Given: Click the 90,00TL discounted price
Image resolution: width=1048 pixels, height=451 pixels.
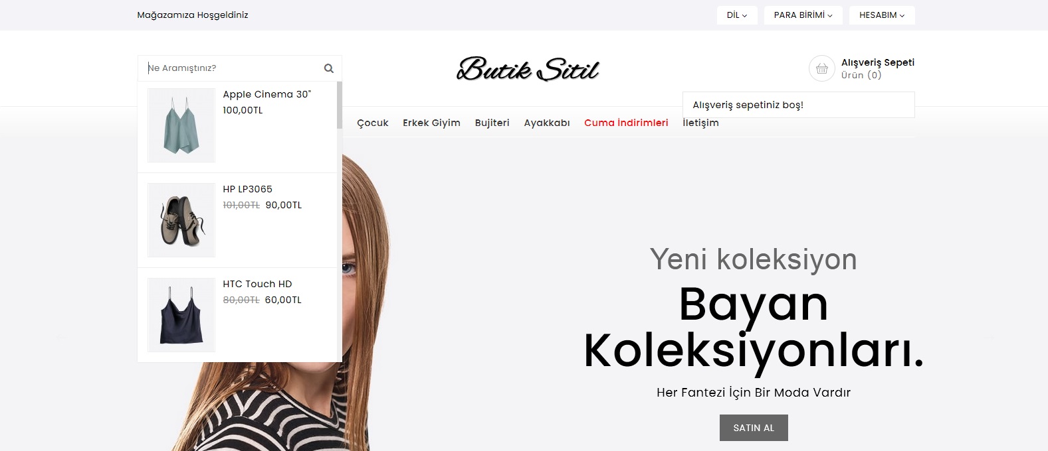Looking at the screenshot, I should point(284,205).
